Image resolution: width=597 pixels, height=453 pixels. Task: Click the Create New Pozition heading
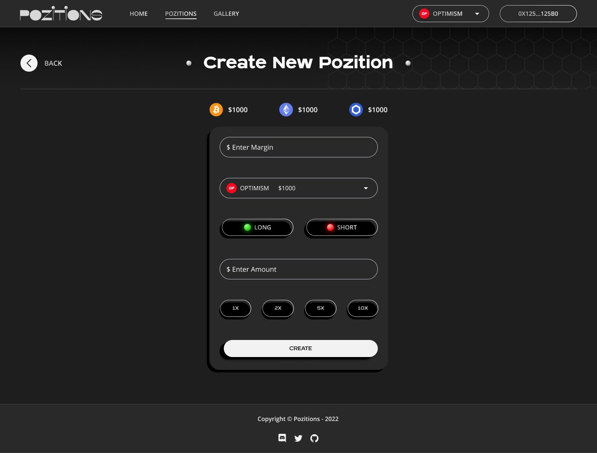point(298,62)
